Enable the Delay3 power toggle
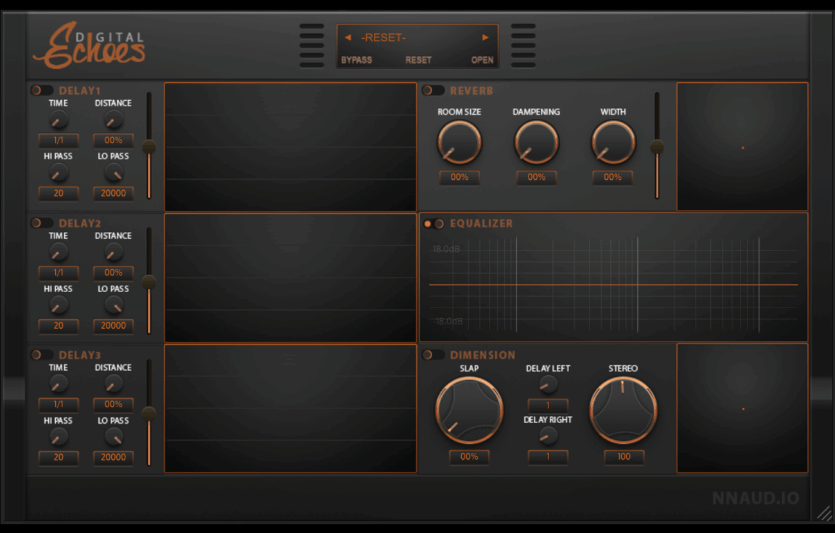 point(42,354)
